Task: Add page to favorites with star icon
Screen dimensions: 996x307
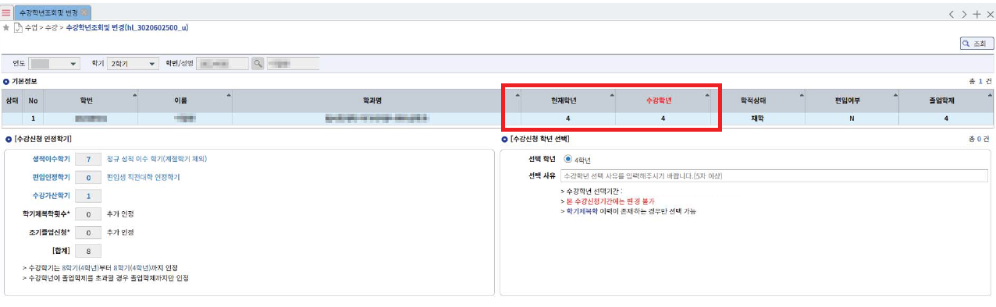Action: tap(6, 27)
